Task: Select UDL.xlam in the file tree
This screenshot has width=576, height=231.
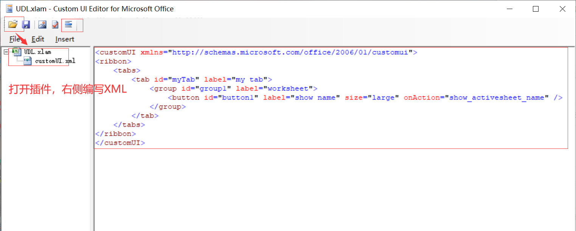Action: (37, 52)
